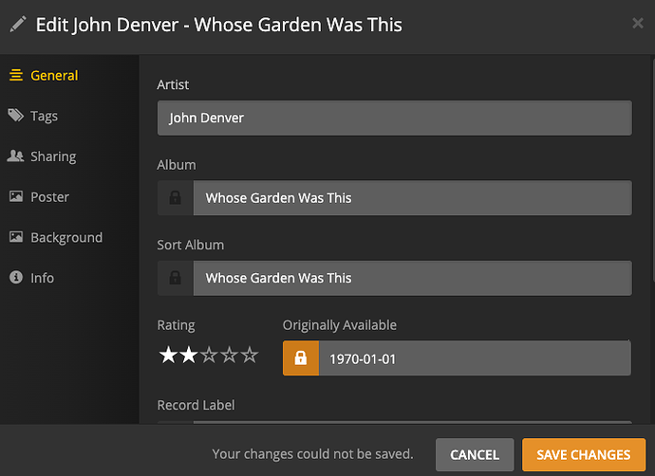Open the Tags tab

[x=44, y=116]
